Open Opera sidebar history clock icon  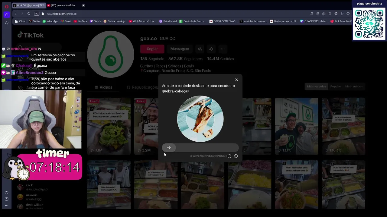pos(6,199)
